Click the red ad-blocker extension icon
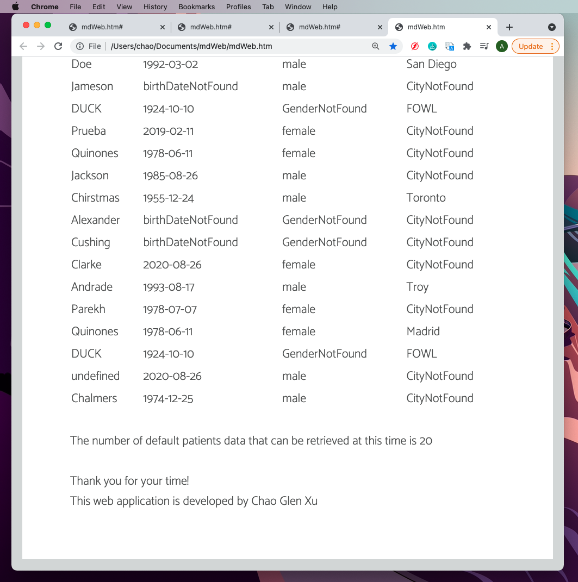 (415, 46)
